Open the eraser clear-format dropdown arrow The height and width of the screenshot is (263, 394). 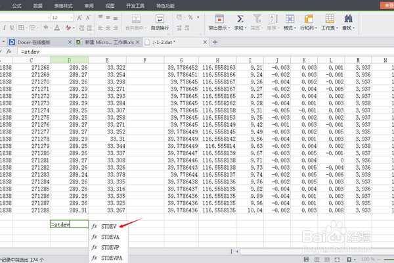(x=74, y=28)
